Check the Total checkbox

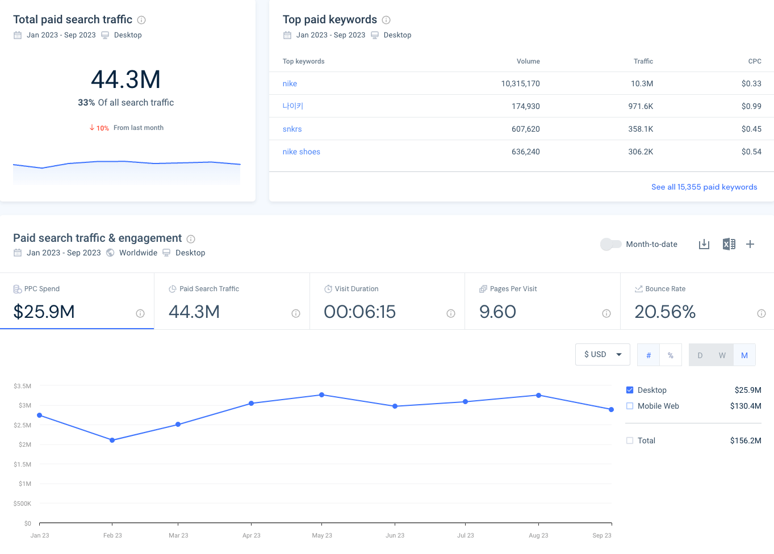pyautogui.click(x=630, y=440)
